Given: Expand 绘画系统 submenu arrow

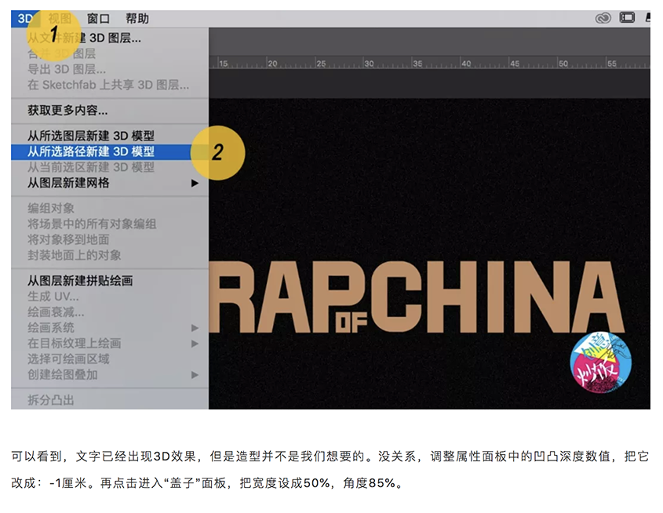Looking at the screenshot, I should pyautogui.click(x=195, y=328).
